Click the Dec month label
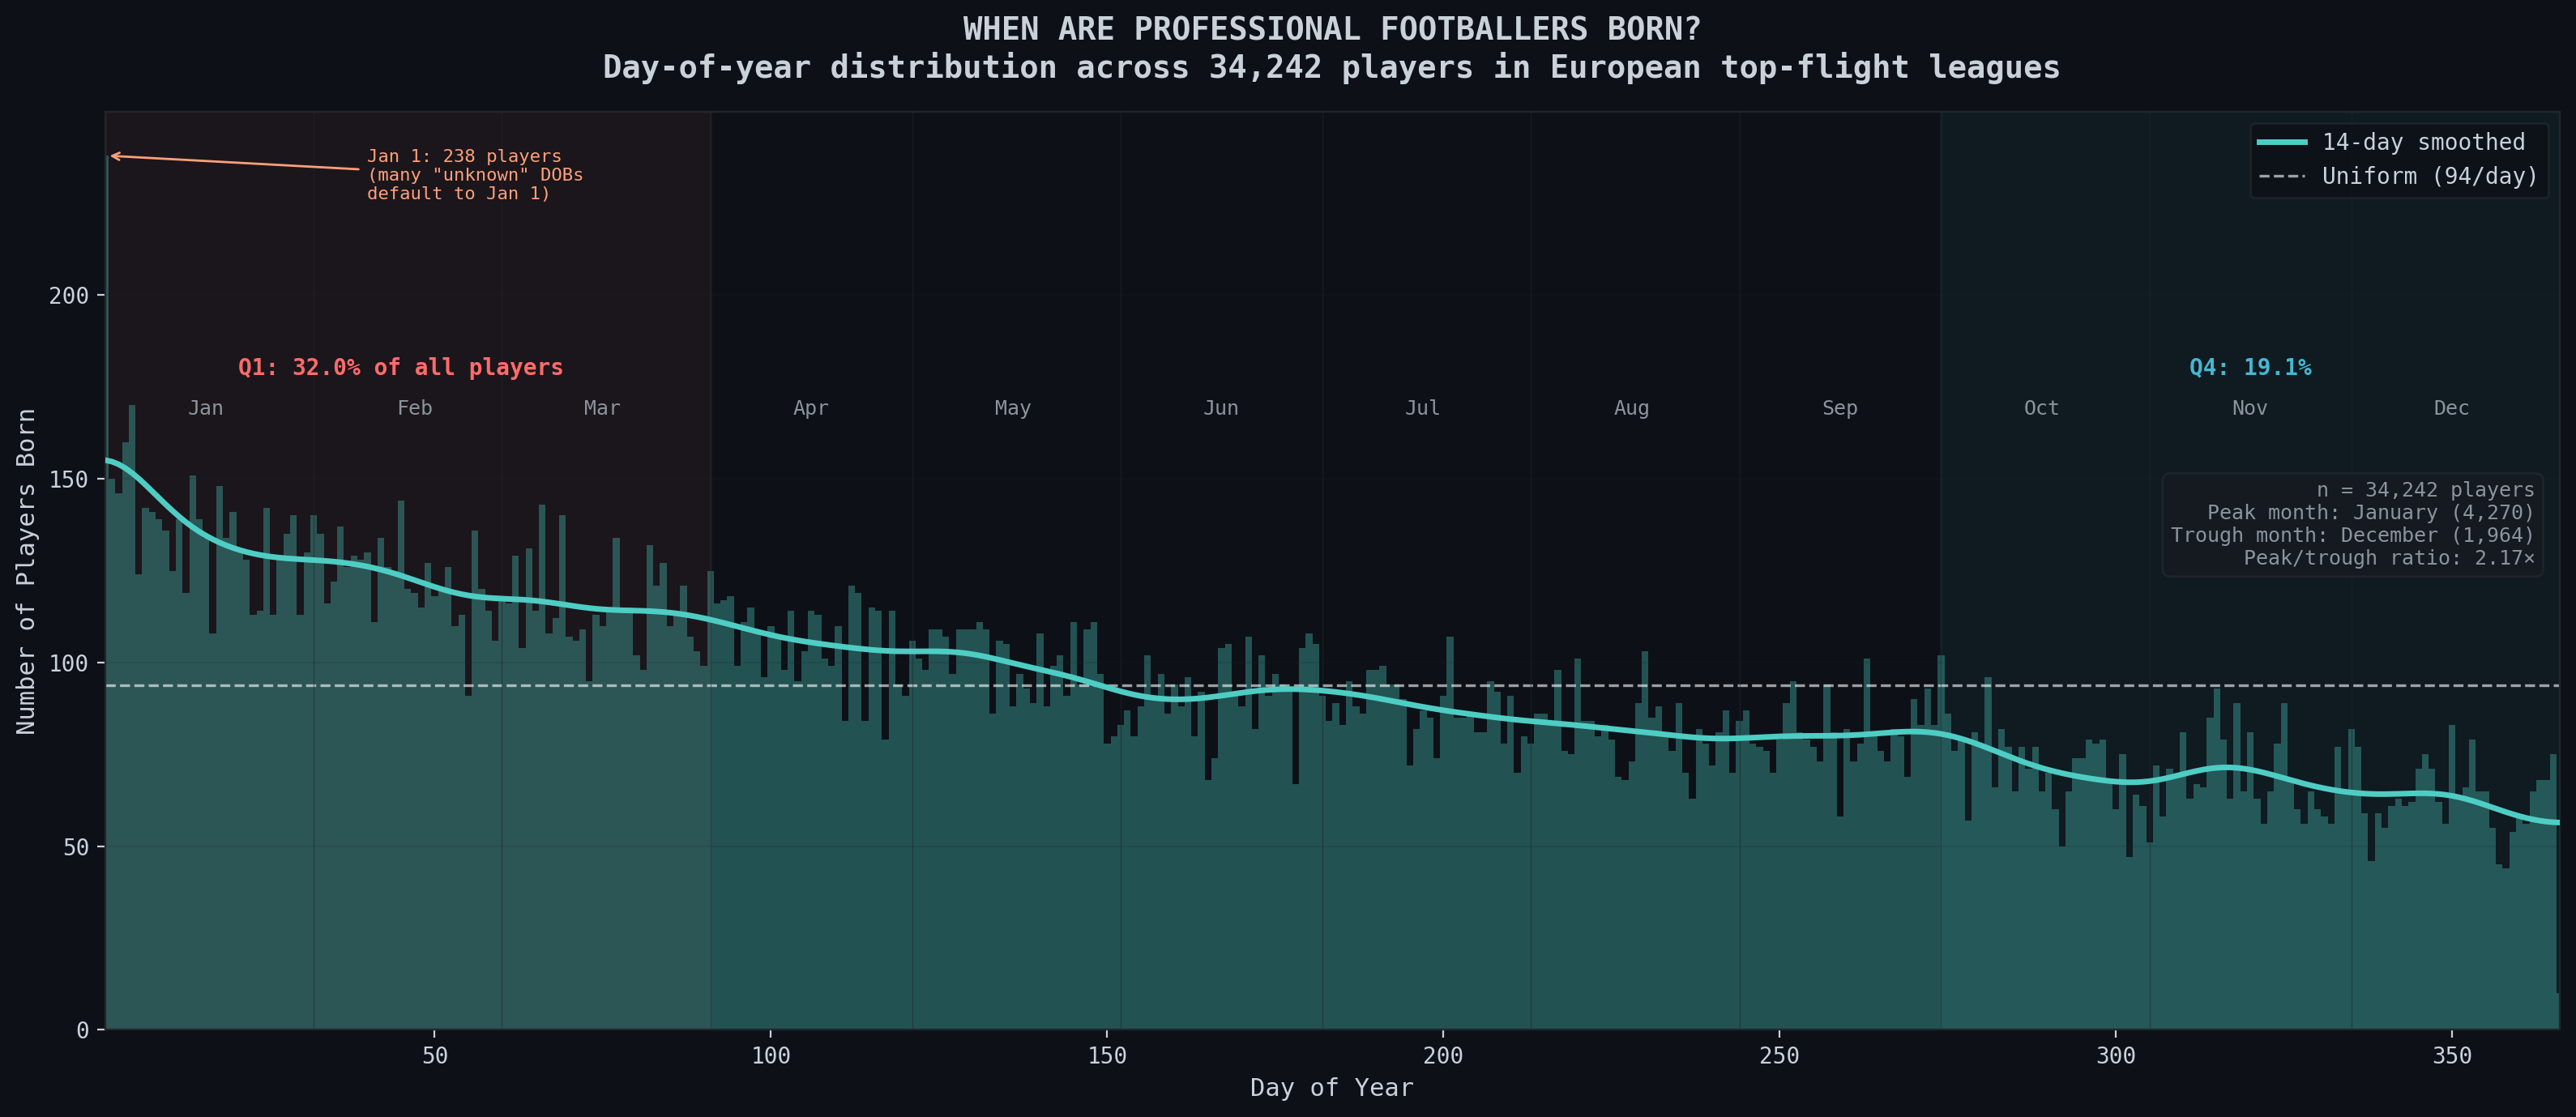 pyautogui.click(x=2451, y=408)
